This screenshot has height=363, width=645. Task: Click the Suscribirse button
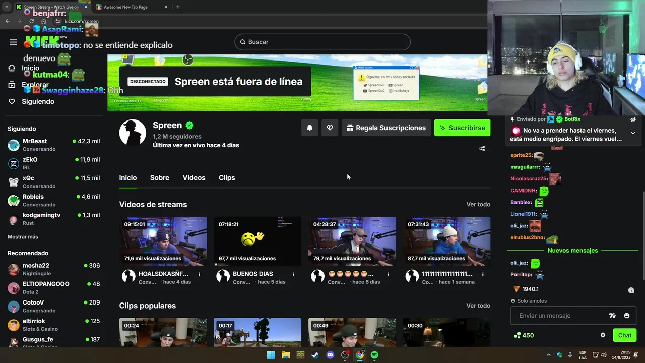point(462,128)
